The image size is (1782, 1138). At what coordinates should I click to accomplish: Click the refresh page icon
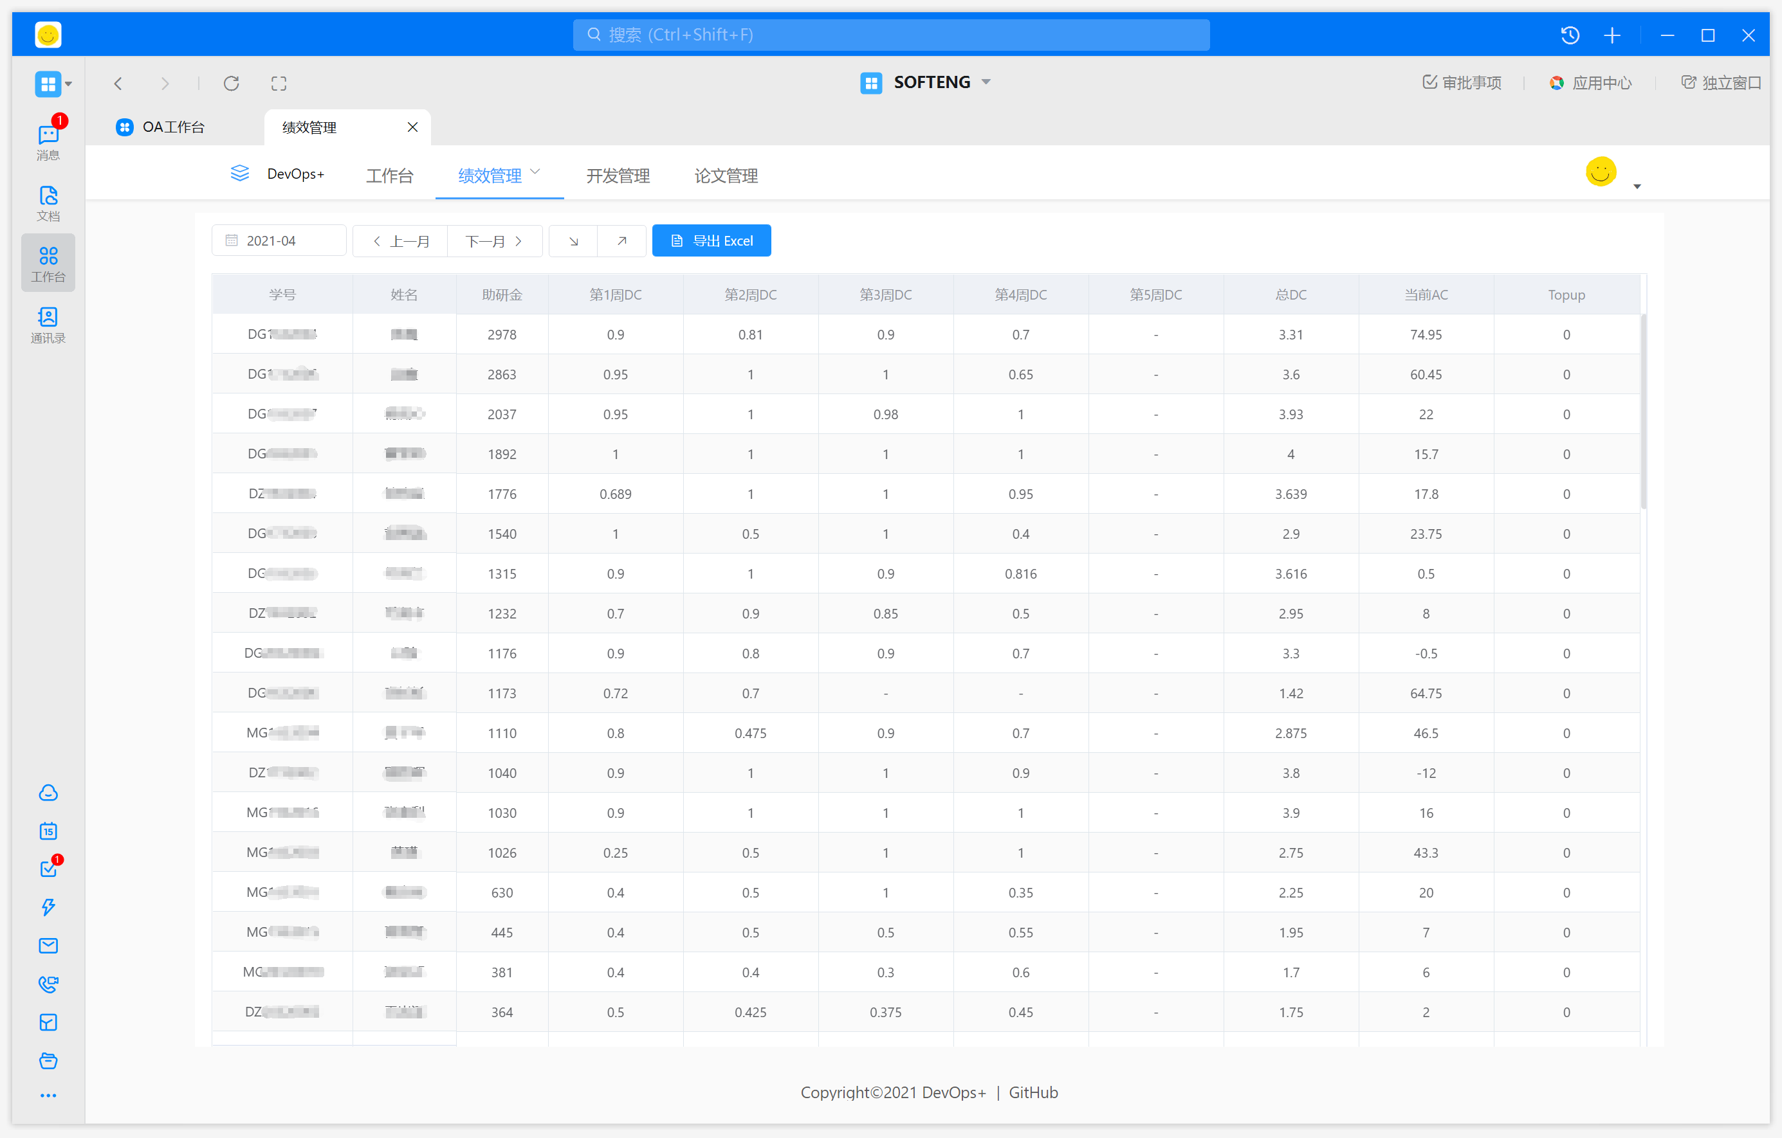point(232,83)
